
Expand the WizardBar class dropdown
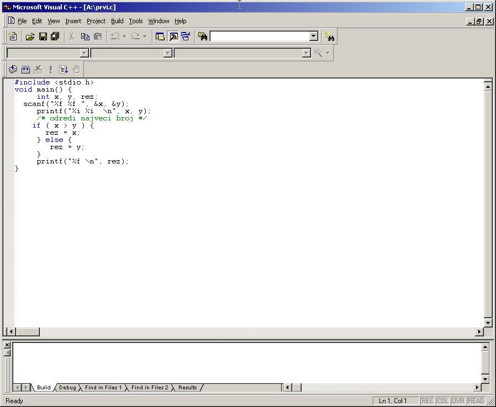coord(84,53)
